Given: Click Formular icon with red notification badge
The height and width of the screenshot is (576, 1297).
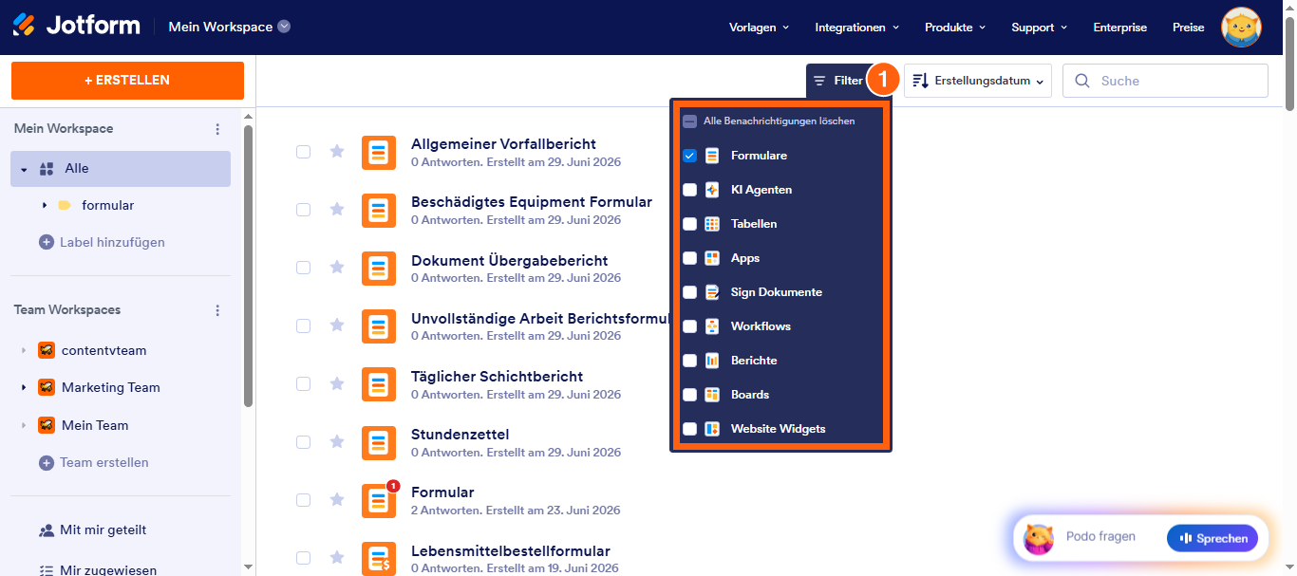Looking at the screenshot, I should pyautogui.click(x=379, y=500).
